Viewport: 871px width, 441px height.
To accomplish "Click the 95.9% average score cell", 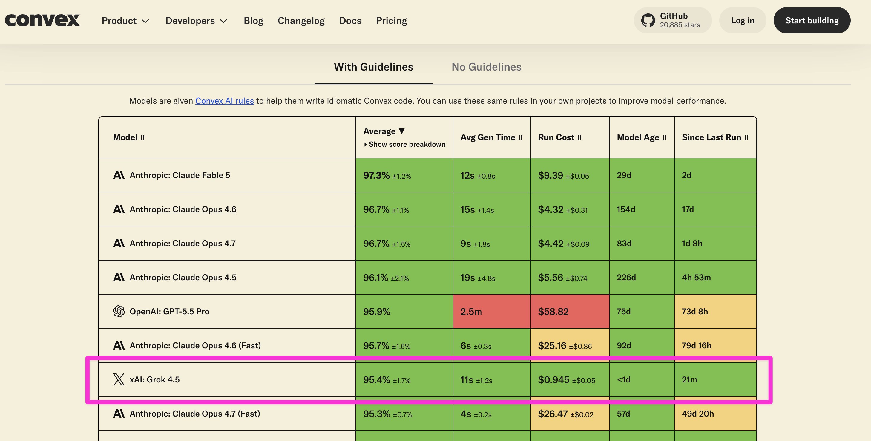I will tap(404, 311).
